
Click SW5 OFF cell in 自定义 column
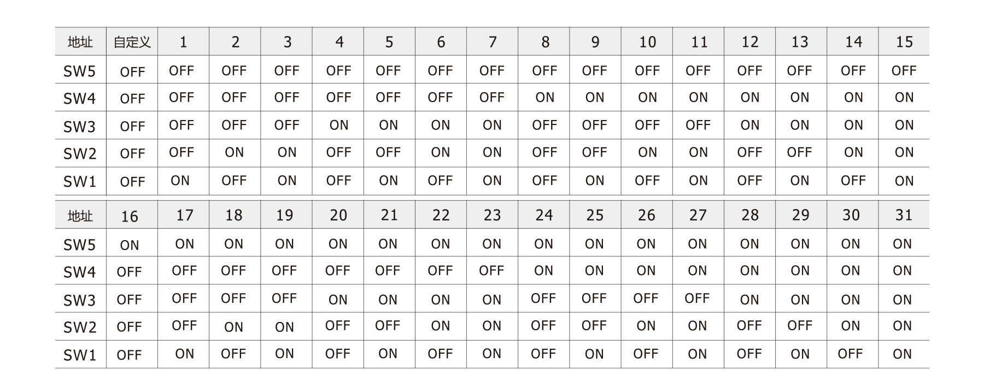click(x=132, y=72)
